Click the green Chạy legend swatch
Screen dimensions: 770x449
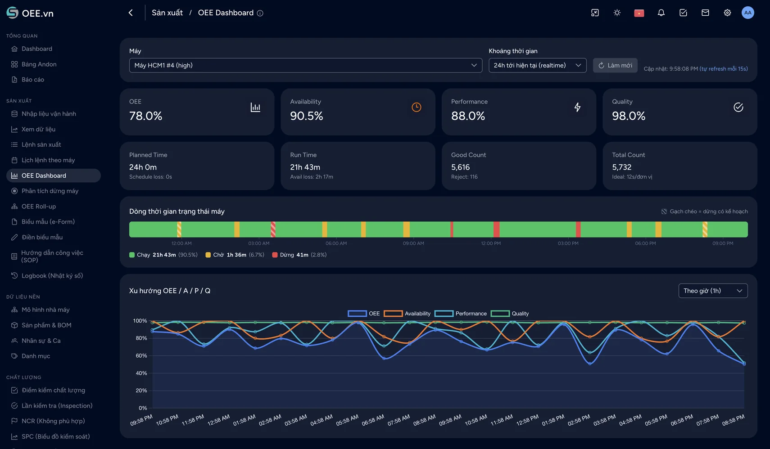[132, 255]
